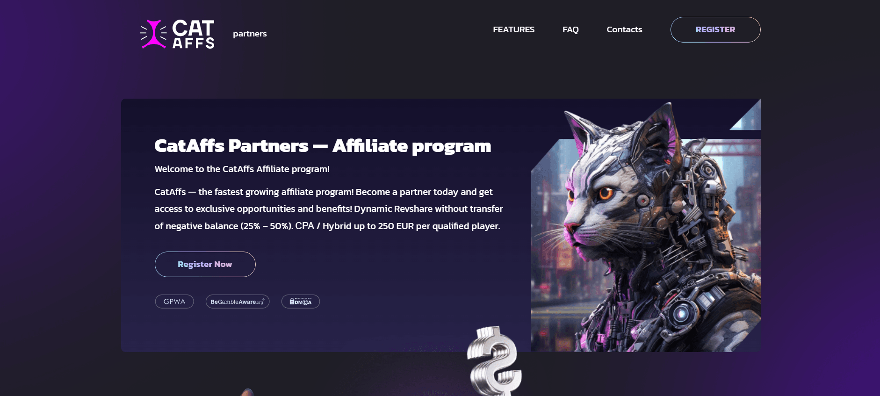Click the REGISTER button in header
The width and height of the screenshot is (880, 396).
click(x=715, y=29)
